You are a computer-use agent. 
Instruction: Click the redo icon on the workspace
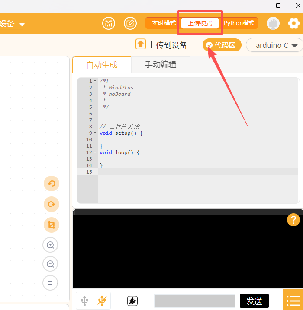52,204
